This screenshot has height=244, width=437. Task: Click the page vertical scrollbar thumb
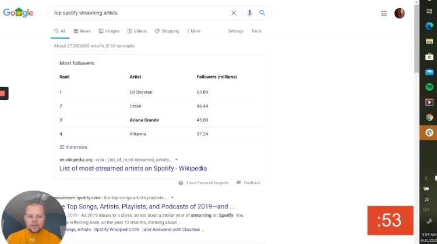[x=417, y=39]
